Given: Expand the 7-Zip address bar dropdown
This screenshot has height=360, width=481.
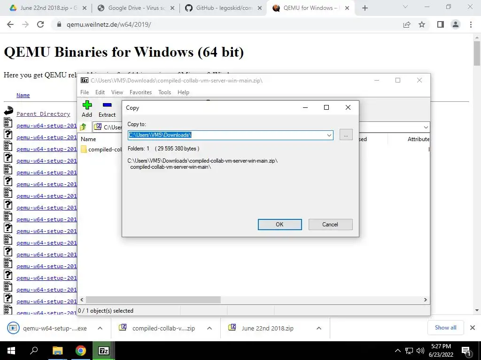Looking at the screenshot, I should (426, 127).
